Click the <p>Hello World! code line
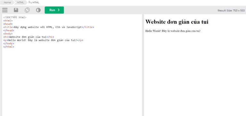Viewport: 246px width, 116px height. (x=43, y=40)
